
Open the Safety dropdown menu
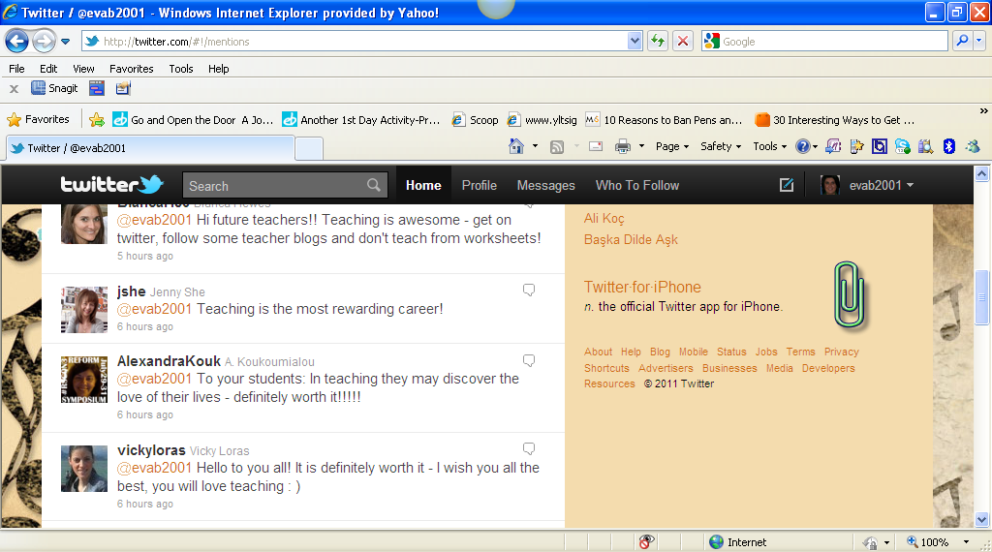(x=721, y=146)
